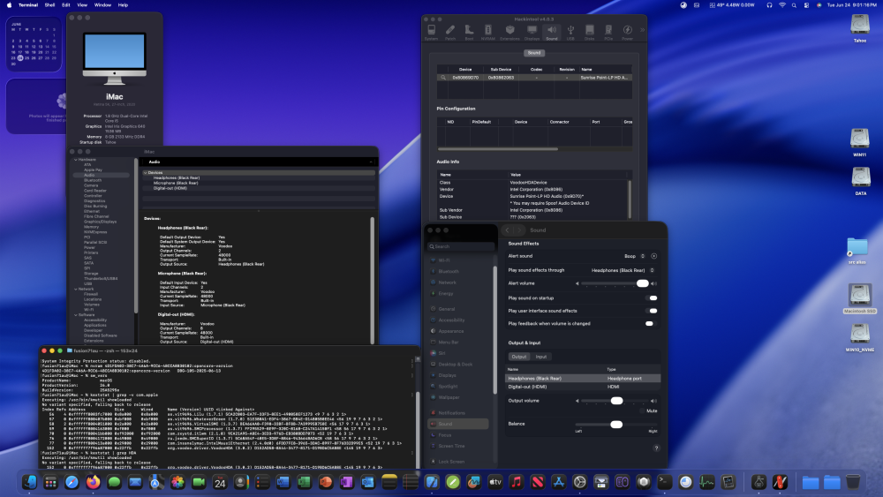Toggle Play feedback when volume is changed

[650, 324]
